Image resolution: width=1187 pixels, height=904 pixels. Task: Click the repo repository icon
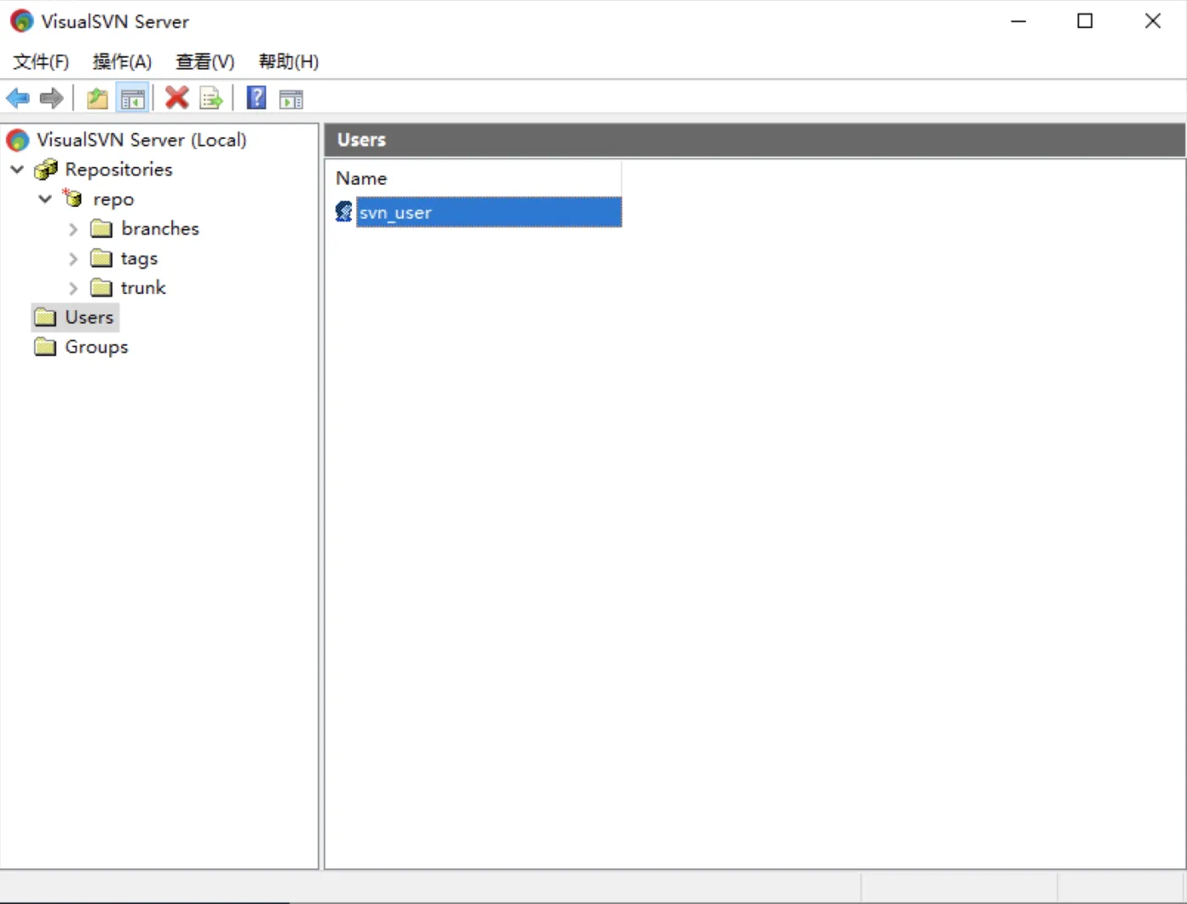click(x=73, y=198)
